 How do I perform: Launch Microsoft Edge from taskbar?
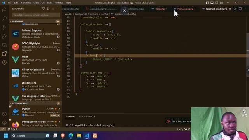tap(71, 136)
